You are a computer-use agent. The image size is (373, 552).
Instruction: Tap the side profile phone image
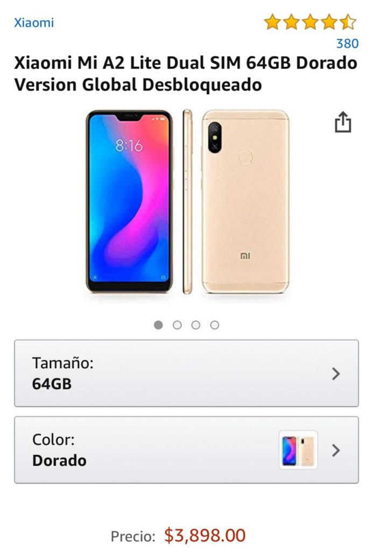click(x=187, y=202)
